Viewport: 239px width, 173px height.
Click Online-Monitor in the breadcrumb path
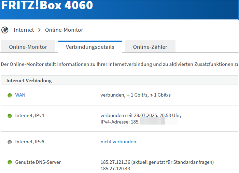(x=64, y=30)
